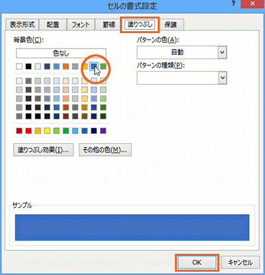Pick the light green standard color swatch

pos(56,131)
